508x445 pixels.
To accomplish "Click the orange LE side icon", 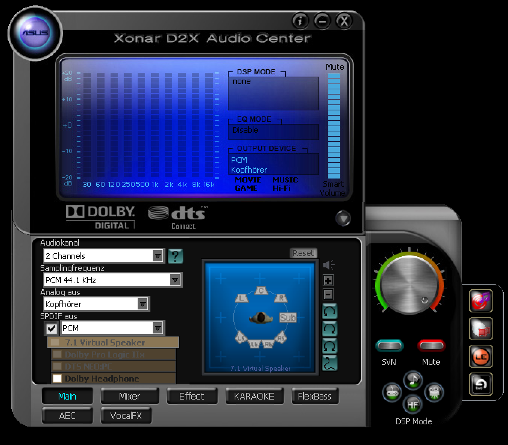I will [x=481, y=356].
